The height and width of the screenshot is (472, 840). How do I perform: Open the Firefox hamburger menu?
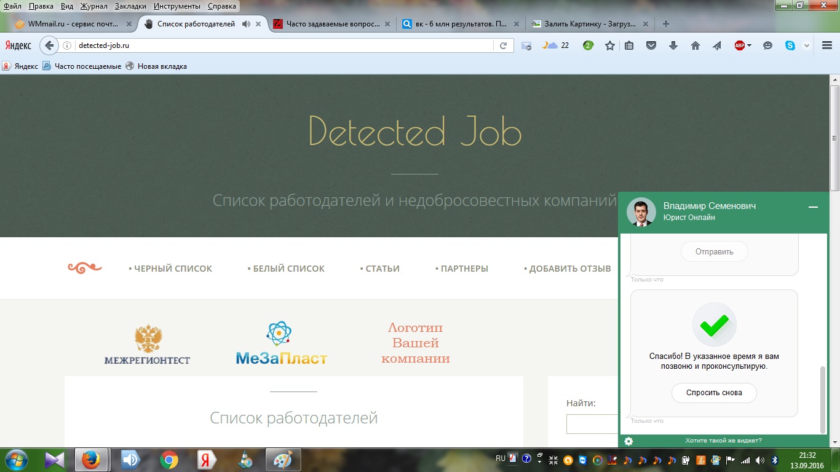pyautogui.click(x=826, y=45)
